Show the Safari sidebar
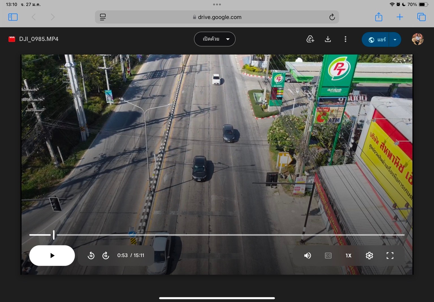Screen dimensions: 434x302 [13, 17]
